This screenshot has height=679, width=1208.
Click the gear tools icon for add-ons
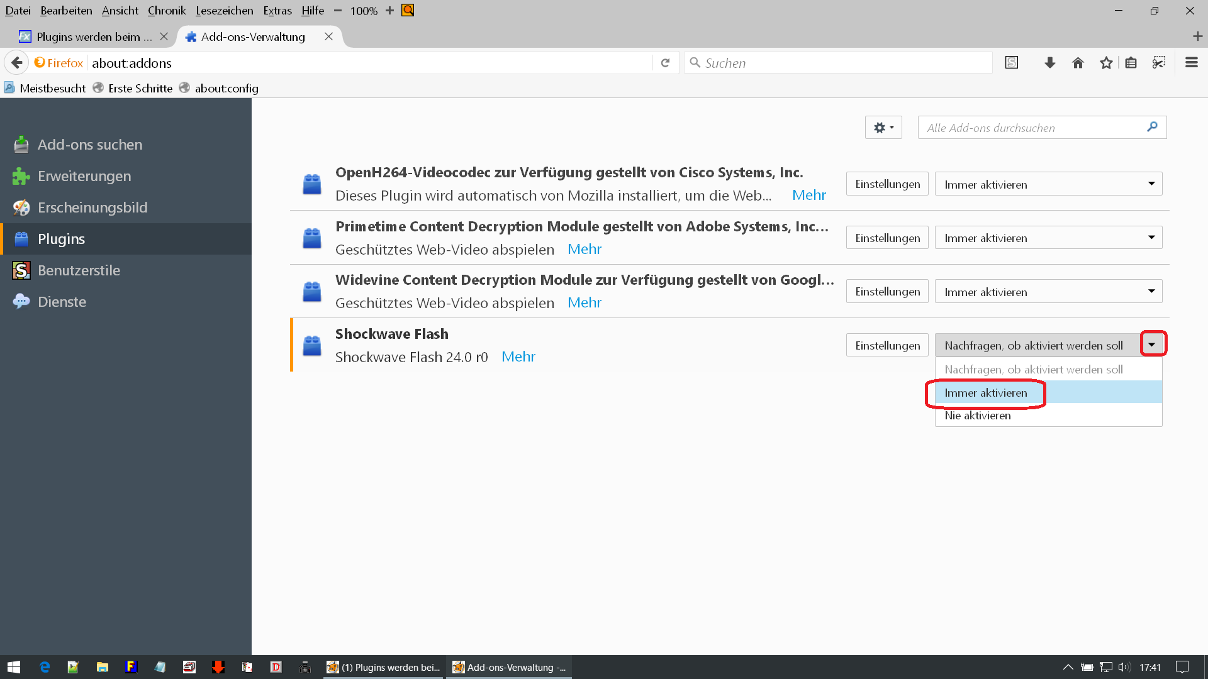(883, 128)
